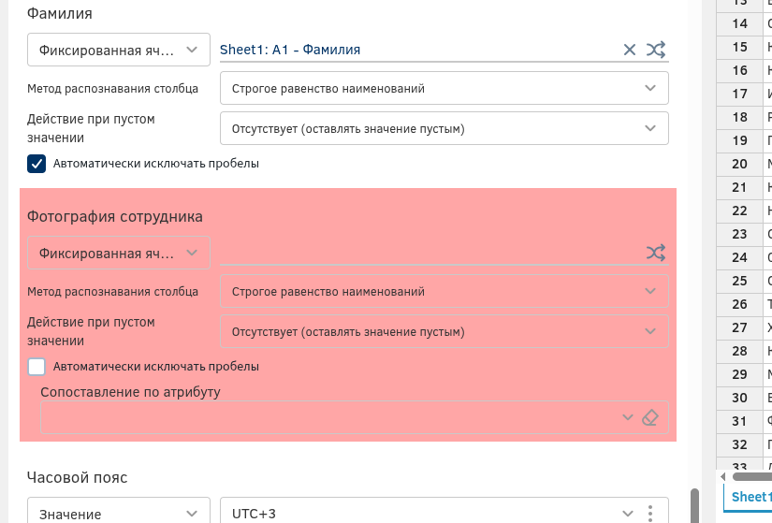The width and height of the screenshot is (772, 523).
Task: Open Фиксированная ячейка dropdown under Фотография сотрудника
Action: tap(118, 254)
